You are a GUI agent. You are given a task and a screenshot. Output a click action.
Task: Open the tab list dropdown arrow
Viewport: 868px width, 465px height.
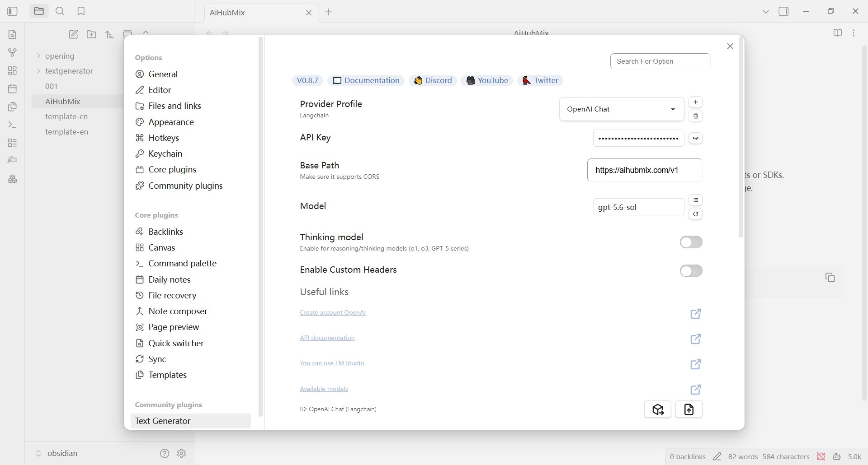tap(766, 12)
